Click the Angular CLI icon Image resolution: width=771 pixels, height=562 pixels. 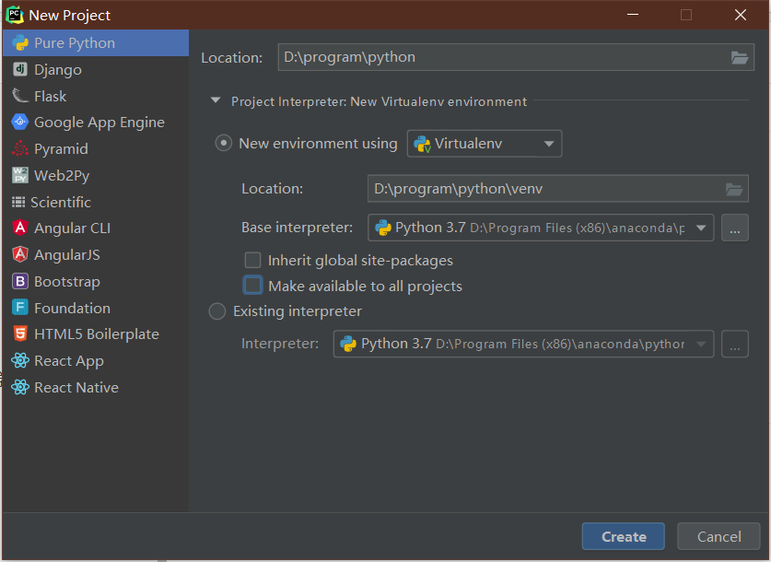pyautogui.click(x=20, y=228)
